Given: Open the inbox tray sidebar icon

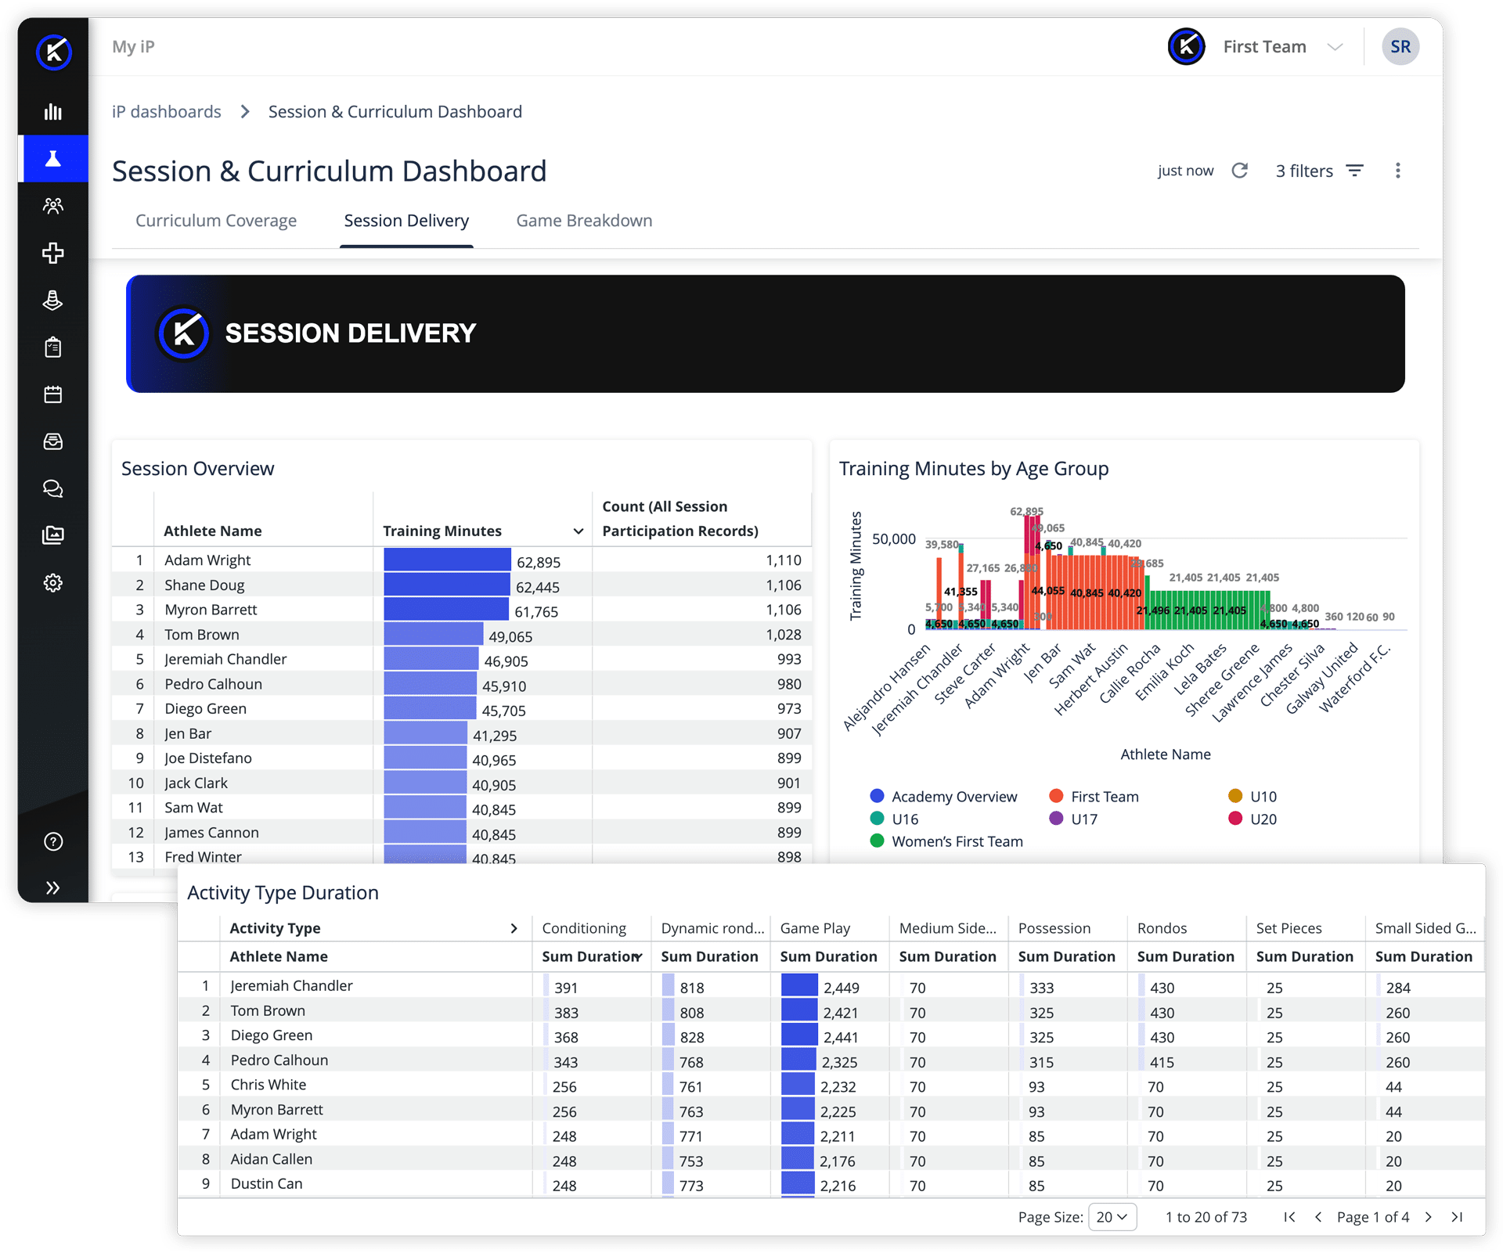Looking at the screenshot, I should 53,441.
